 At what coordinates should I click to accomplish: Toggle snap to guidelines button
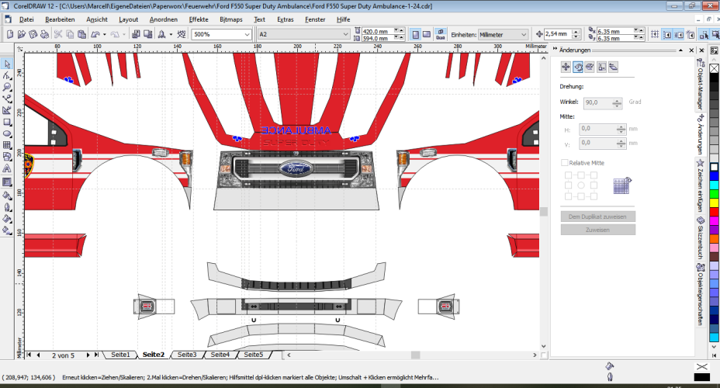coord(666,34)
